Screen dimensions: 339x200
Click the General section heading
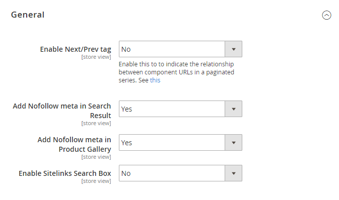pos(28,15)
